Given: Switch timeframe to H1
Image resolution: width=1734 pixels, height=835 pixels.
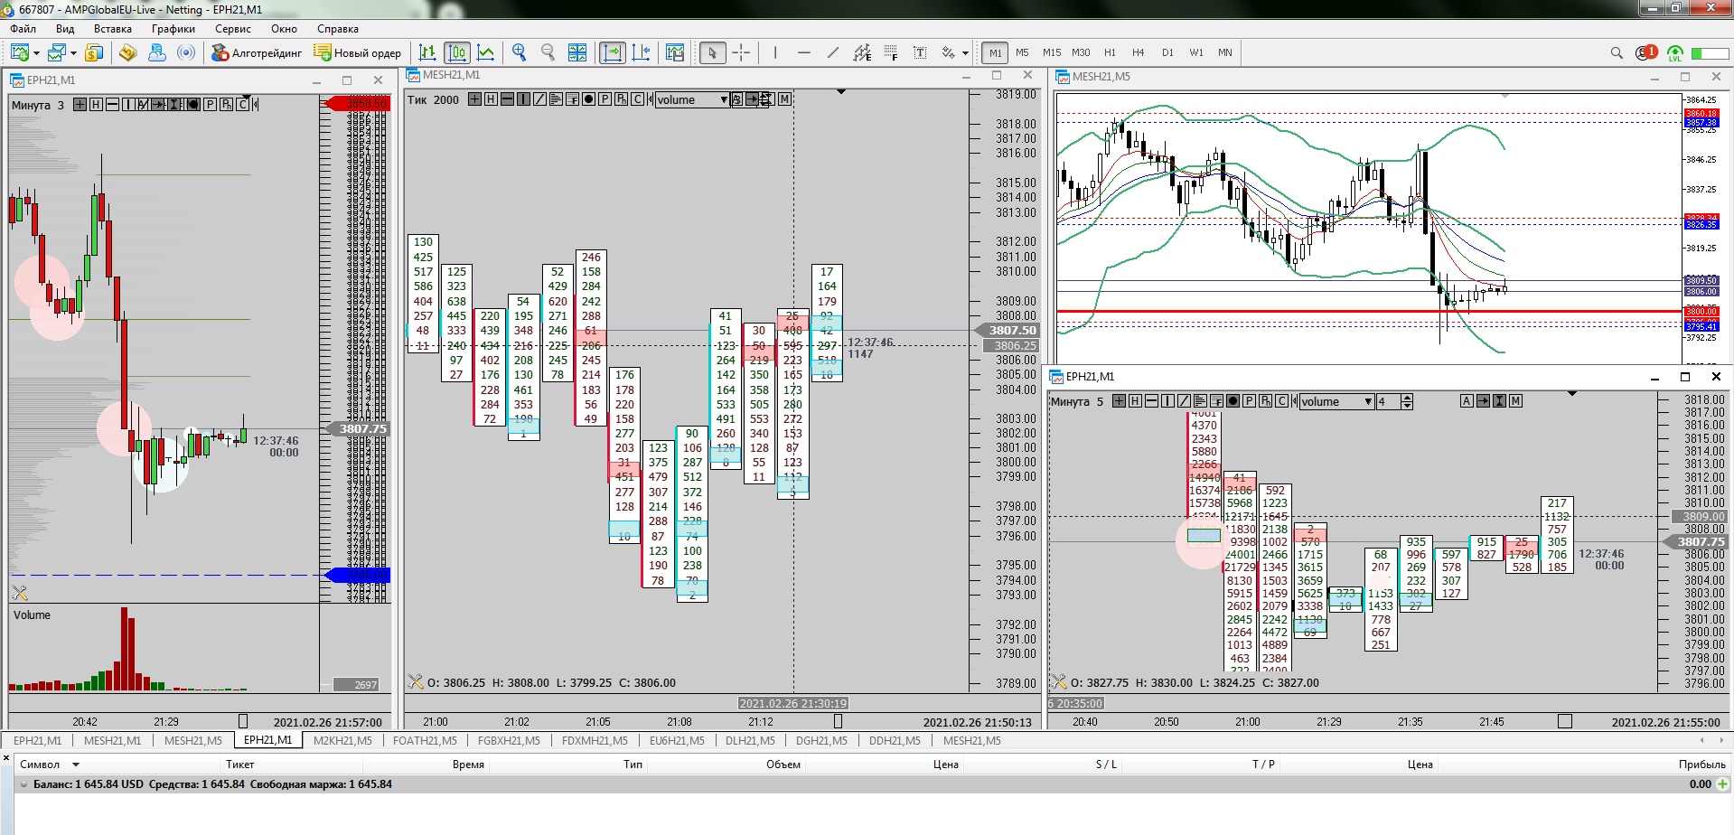Looking at the screenshot, I should pos(1110,52).
